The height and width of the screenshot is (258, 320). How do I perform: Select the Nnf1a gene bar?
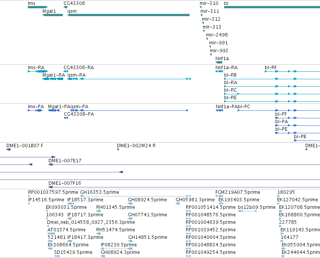click(219, 62)
